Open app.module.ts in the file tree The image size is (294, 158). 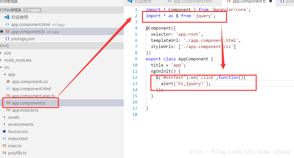tap(25, 110)
